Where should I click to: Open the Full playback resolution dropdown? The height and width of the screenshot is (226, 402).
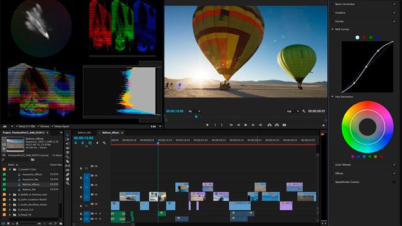tap(293, 111)
